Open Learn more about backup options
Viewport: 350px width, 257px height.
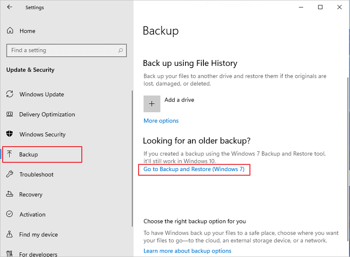point(187,251)
